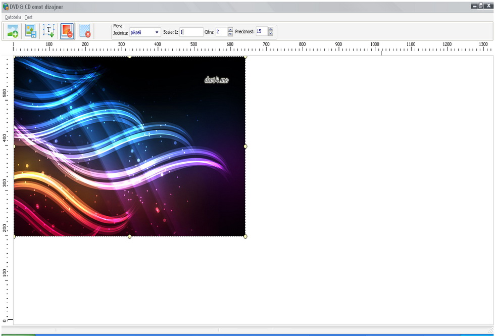Click the "Jedinica:" label
The image size is (495, 336).
tap(121, 32)
